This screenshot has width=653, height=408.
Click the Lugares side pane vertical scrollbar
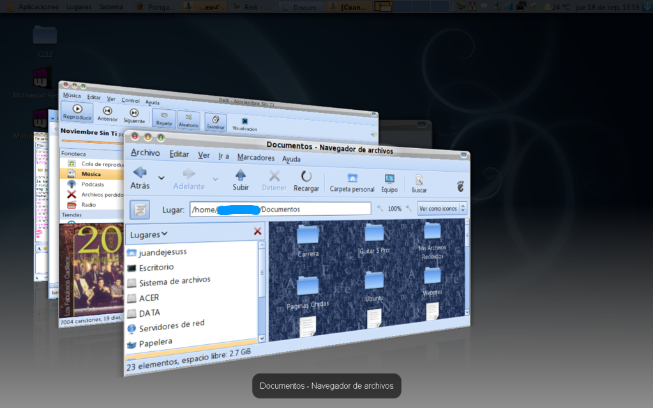click(x=262, y=291)
